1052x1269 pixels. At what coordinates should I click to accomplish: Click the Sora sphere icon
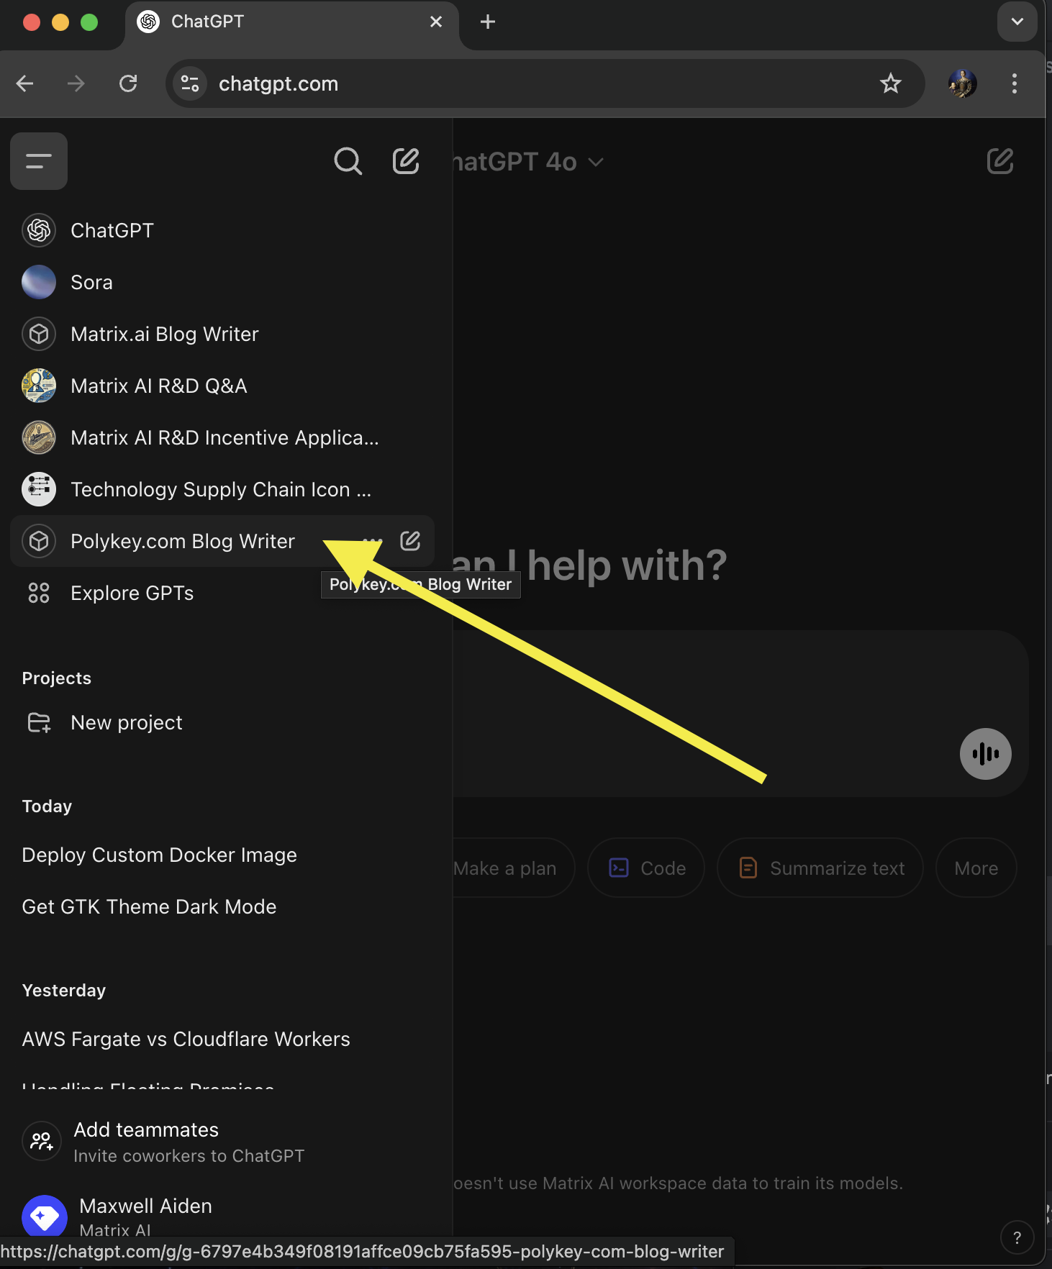tap(39, 282)
